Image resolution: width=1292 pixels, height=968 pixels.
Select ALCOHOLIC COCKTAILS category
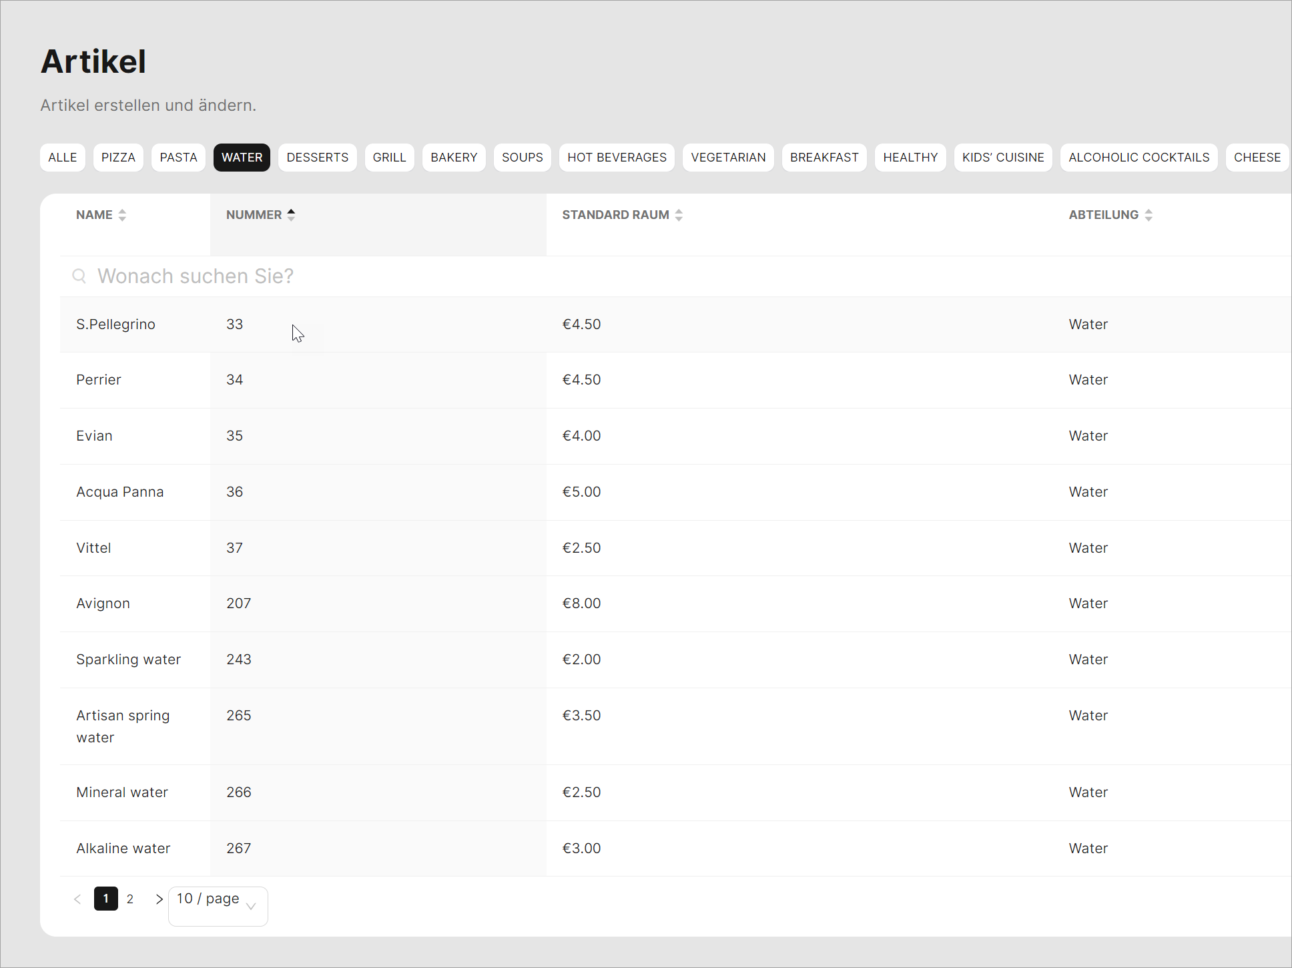[1139, 158]
